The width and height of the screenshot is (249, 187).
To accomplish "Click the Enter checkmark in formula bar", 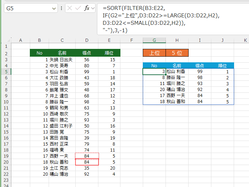I will pyautogui.click(x=79, y=8).
